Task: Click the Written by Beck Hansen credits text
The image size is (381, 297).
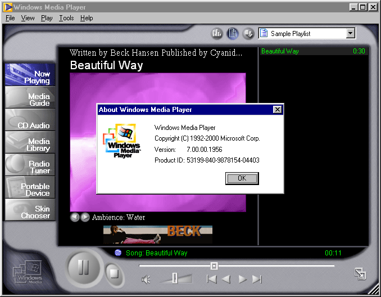Action: tap(156, 52)
